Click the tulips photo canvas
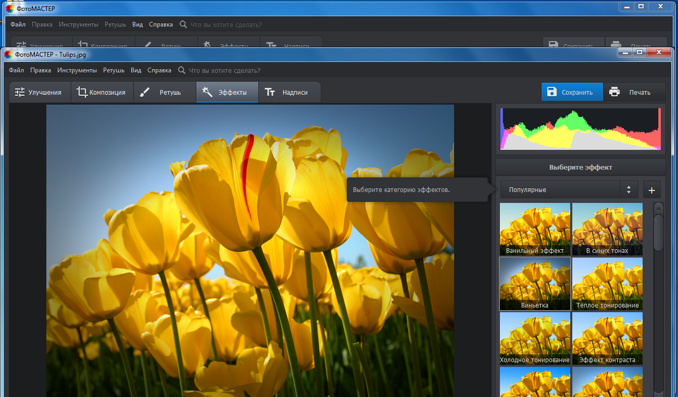 click(250, 251)
